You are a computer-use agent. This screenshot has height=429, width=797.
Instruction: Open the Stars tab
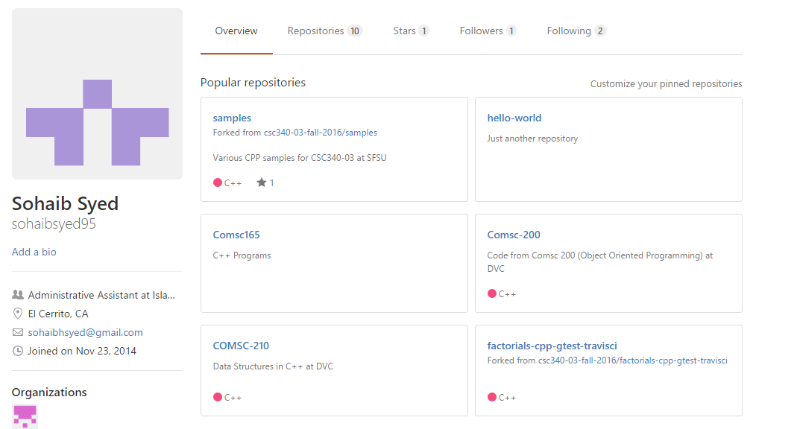[x=411, y=31]
